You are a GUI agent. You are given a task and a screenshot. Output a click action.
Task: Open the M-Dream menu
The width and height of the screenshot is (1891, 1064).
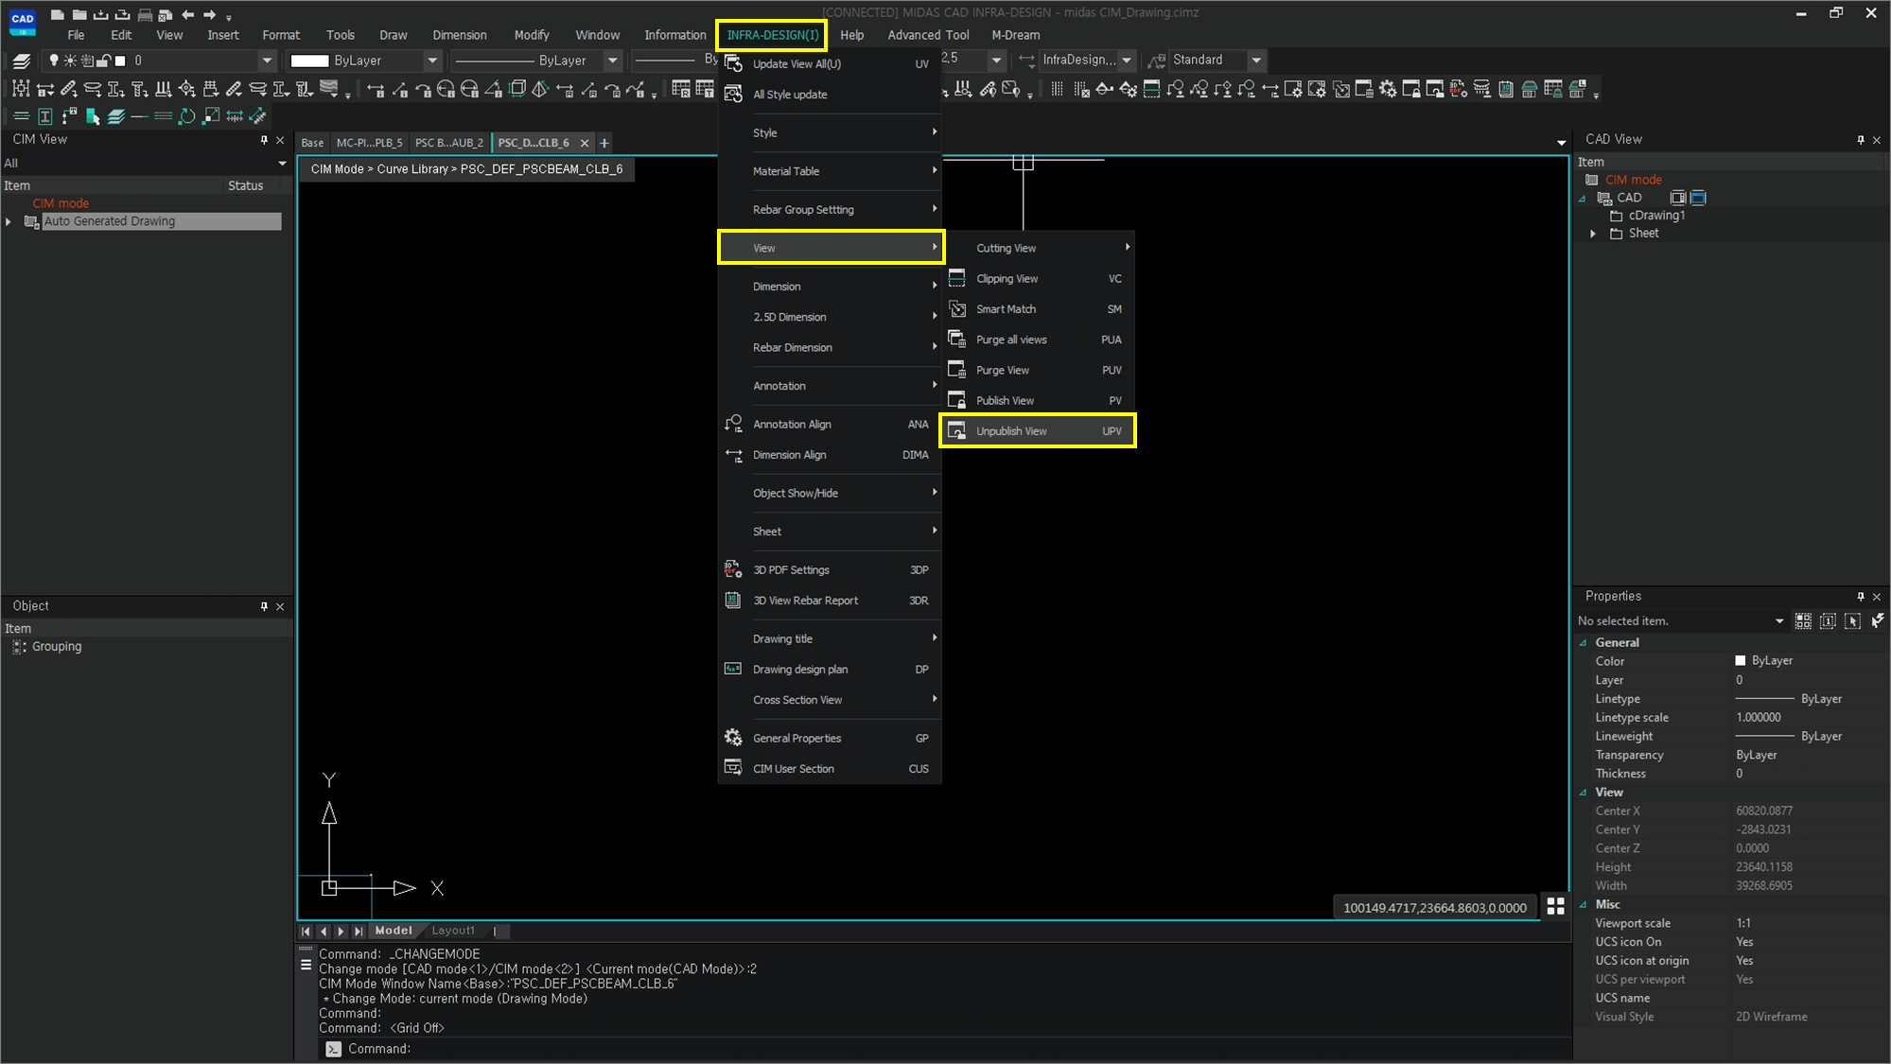point(1015,35)
